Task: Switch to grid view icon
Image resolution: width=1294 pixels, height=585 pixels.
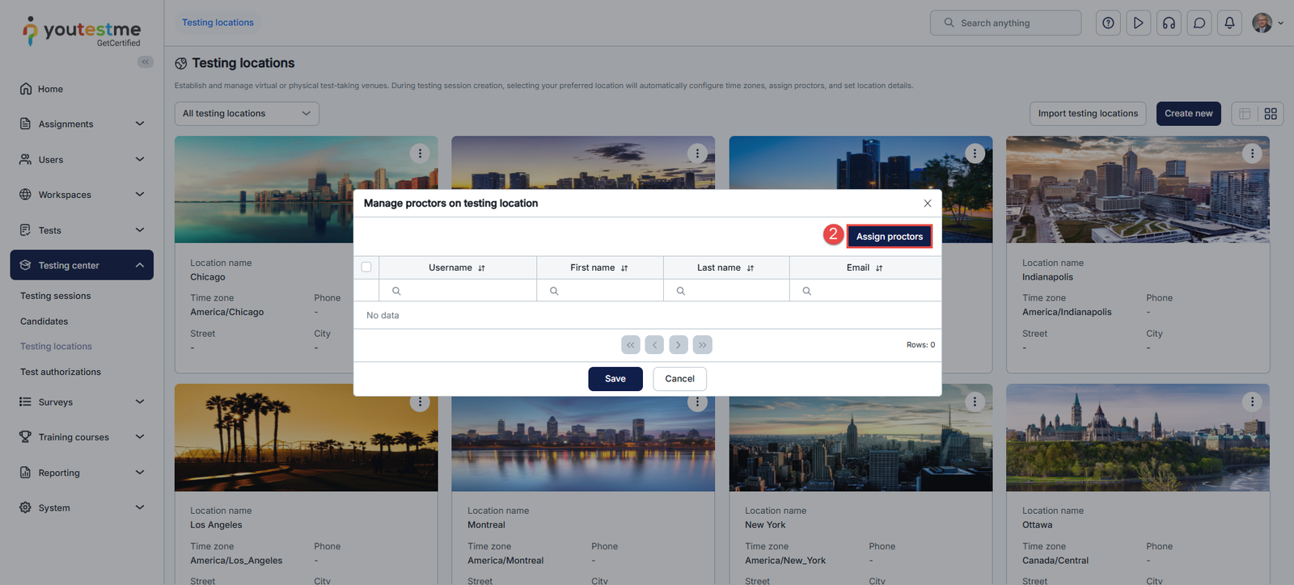Action: click(x=1271, y=114)
